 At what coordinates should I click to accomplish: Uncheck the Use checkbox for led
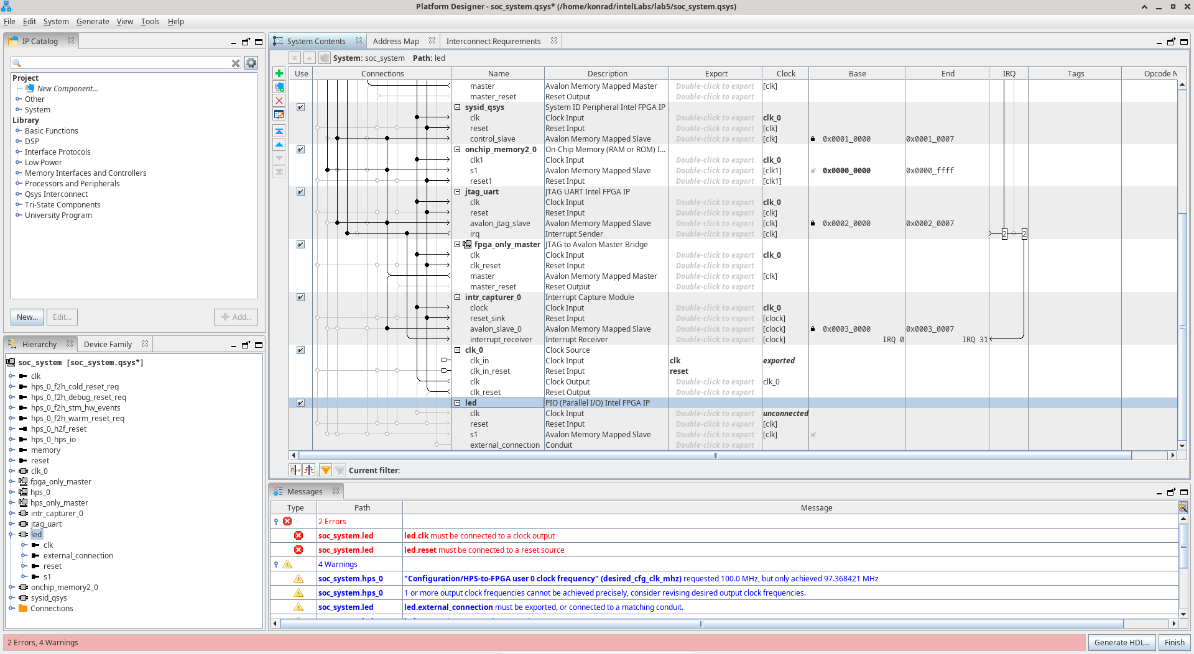(x=300, y=403)
